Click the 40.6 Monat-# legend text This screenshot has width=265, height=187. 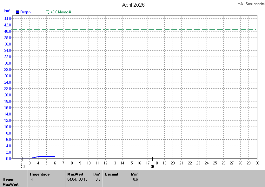[61, 12]
